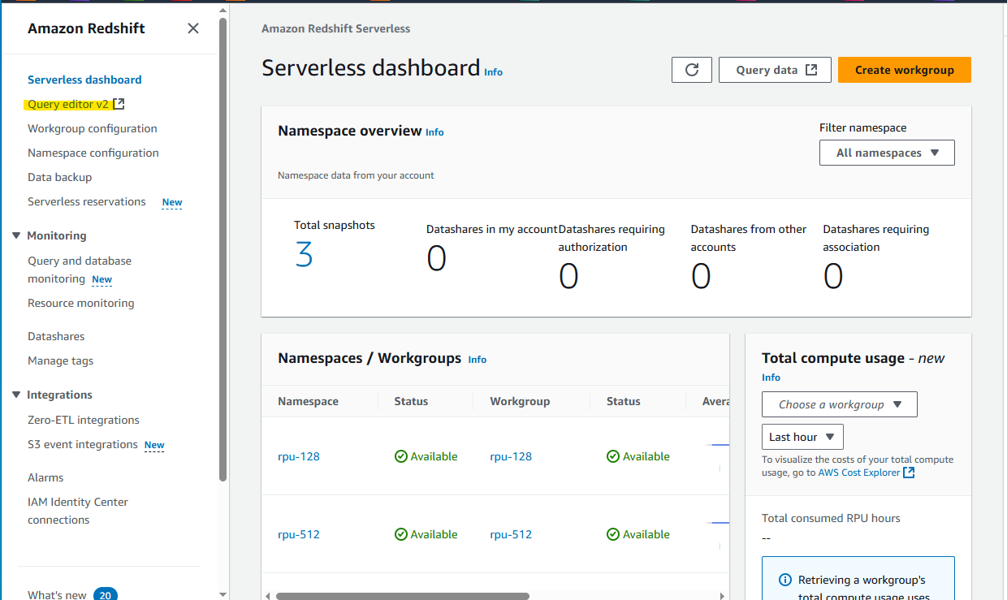1007x600 pixels.
Task: Open the rpu-128 namespace link
Action: [299, 456]
